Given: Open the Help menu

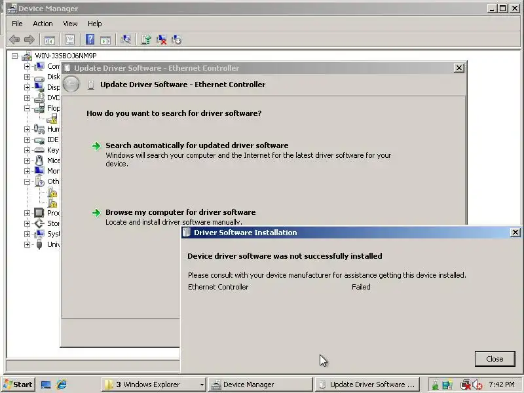Looking at the screenshot, I should [94, 24].
